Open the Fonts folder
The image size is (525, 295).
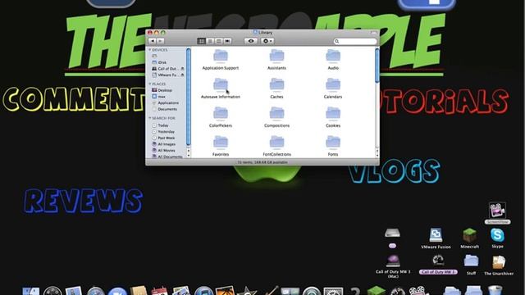333,142
